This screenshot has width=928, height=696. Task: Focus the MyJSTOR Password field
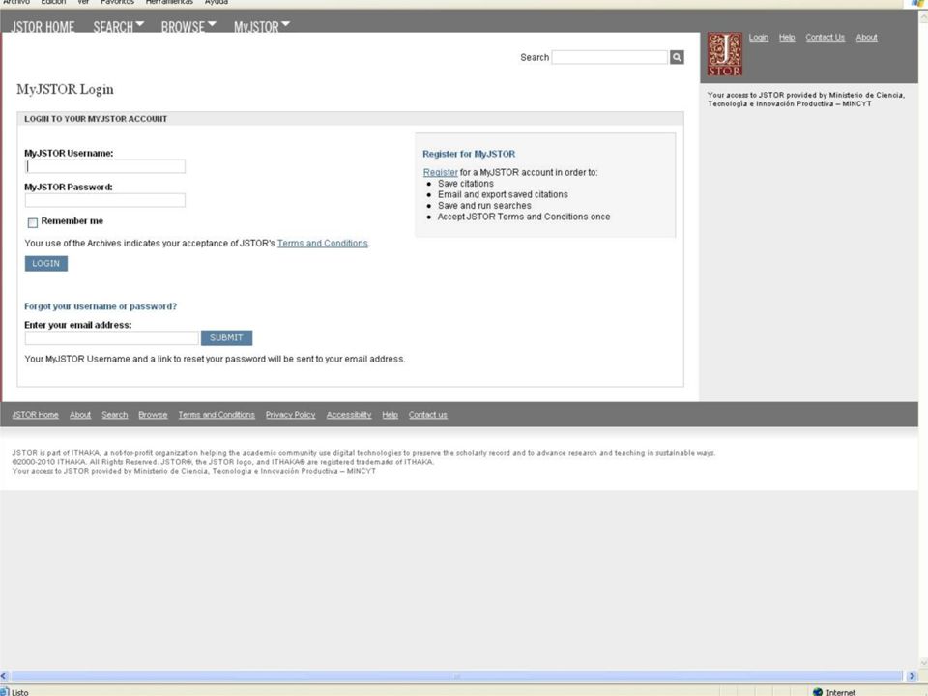coord(105,200)
